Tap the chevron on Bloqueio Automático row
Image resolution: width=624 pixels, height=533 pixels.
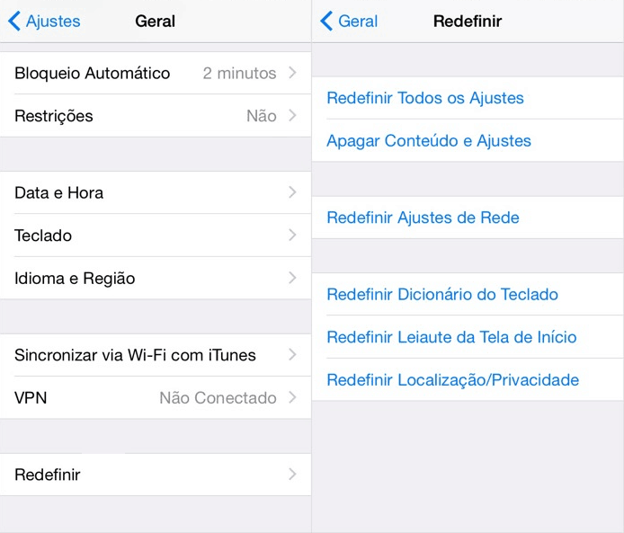tap(292, 73)
